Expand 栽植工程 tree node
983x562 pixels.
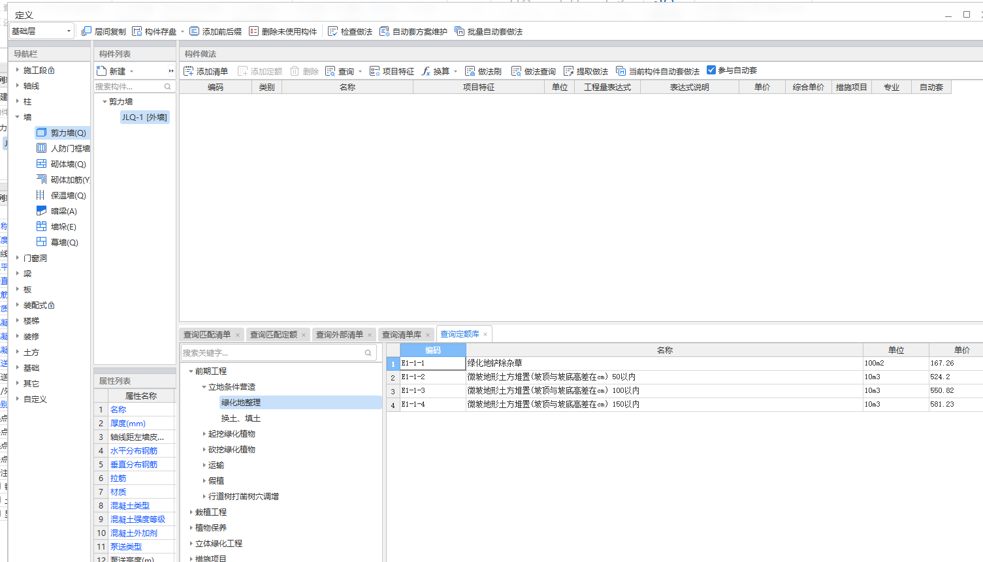point(191,512)
